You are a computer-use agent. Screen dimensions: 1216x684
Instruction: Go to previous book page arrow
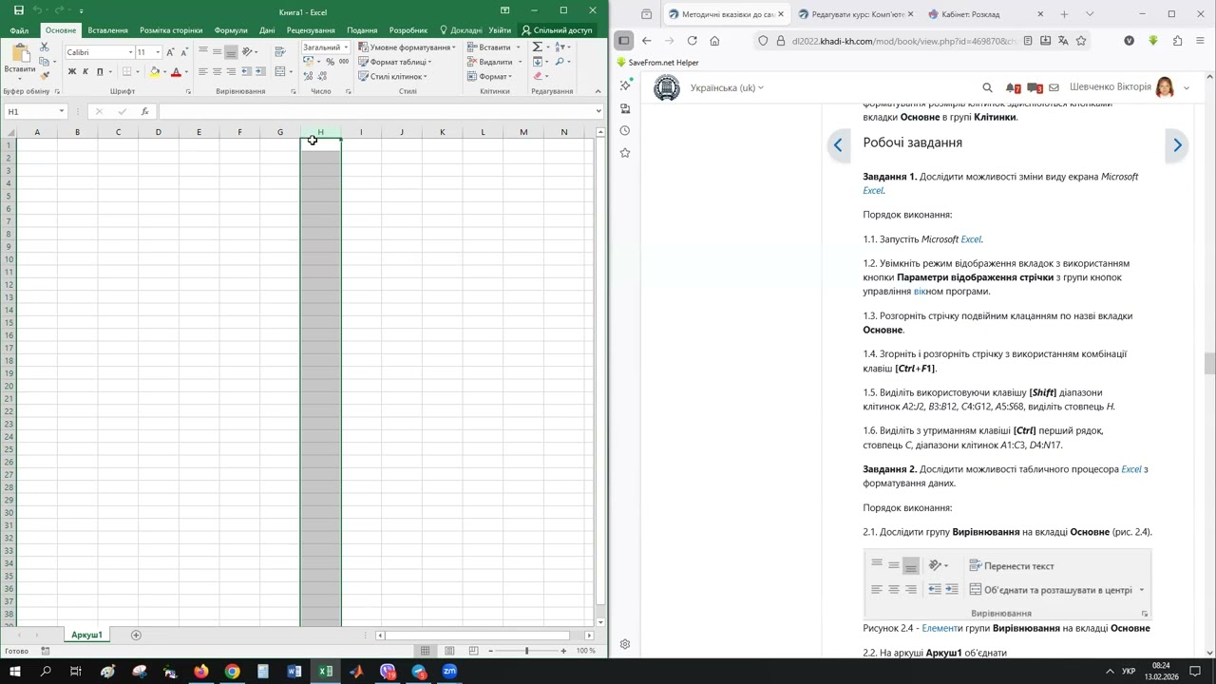(x=838, y=145)
